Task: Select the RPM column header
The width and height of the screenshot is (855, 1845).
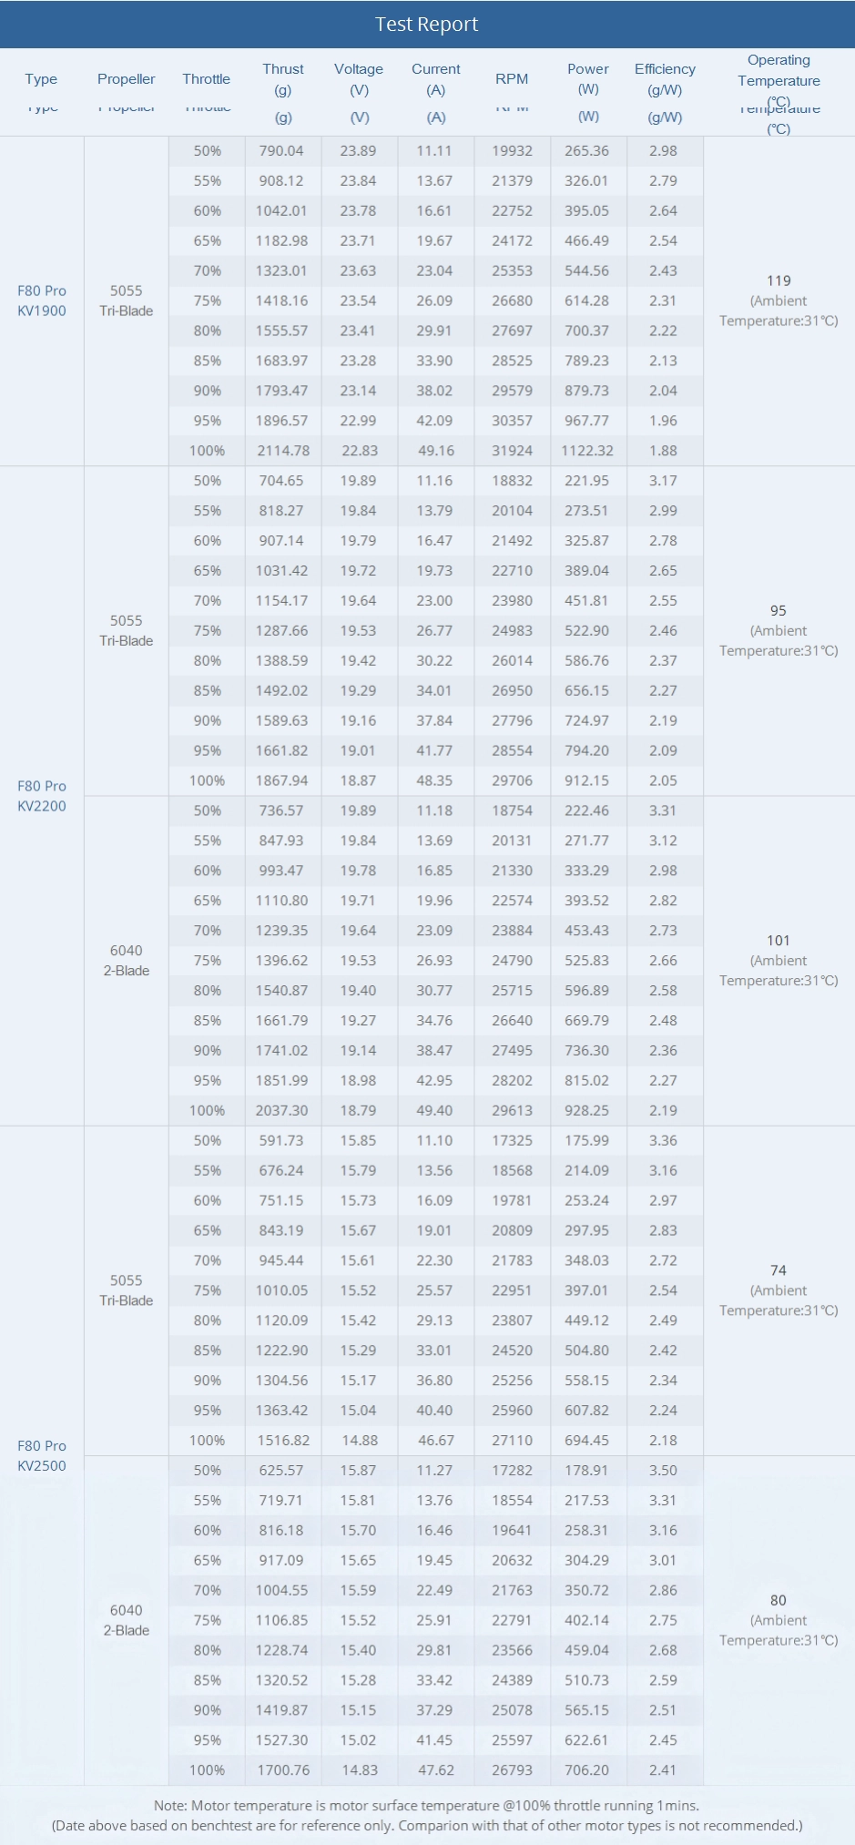Action: pyautogui.click(x=512, y=79)
